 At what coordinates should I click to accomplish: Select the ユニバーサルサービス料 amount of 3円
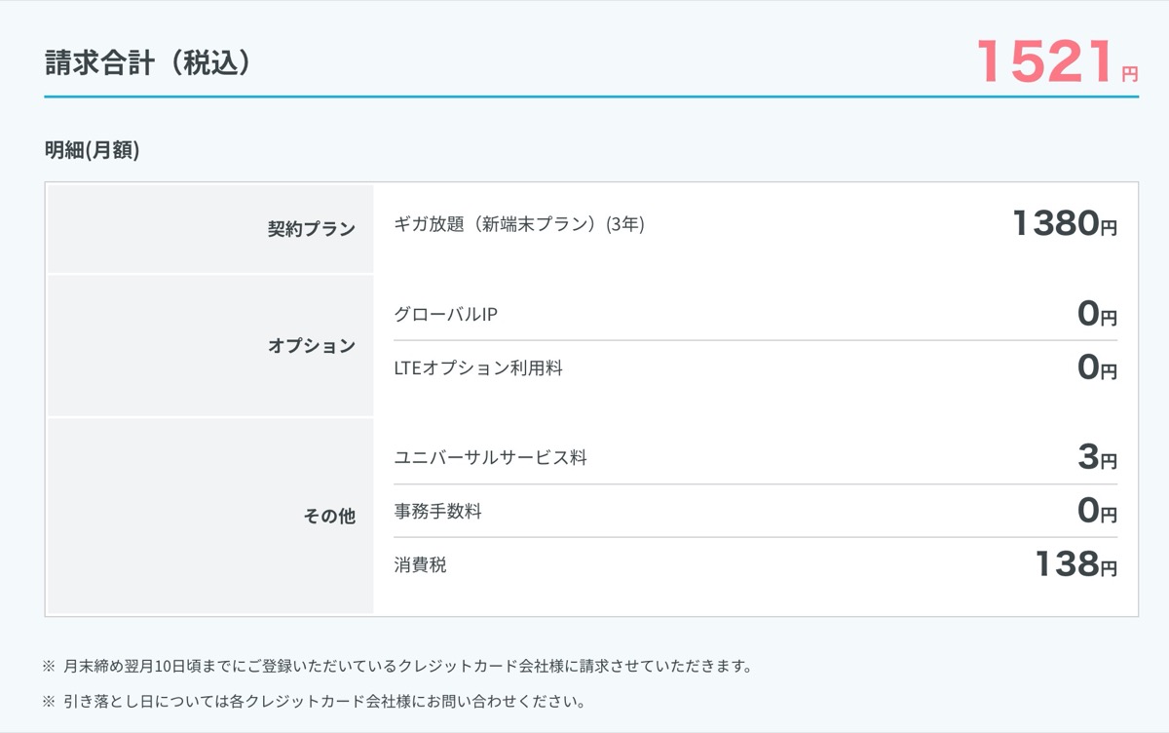coord(1098,457)
